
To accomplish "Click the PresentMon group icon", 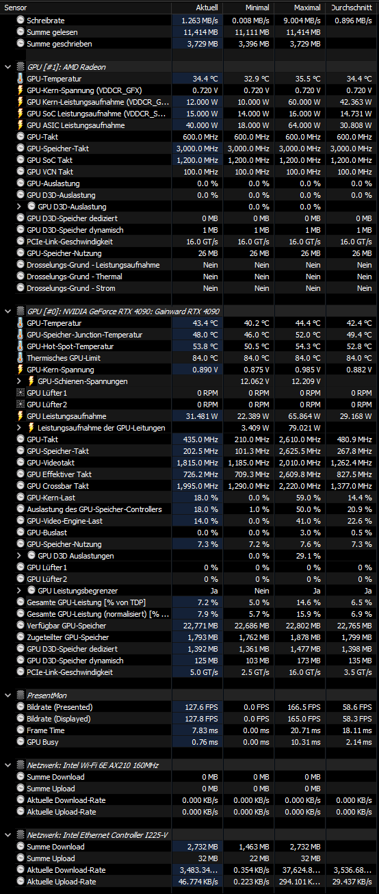I will [20, 695].
